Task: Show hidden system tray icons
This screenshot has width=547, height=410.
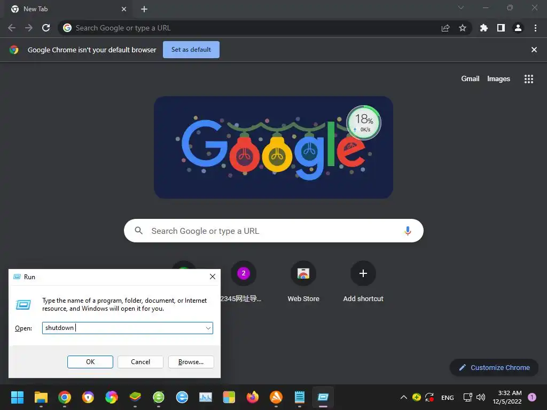Action: click(x=404, y=397)
